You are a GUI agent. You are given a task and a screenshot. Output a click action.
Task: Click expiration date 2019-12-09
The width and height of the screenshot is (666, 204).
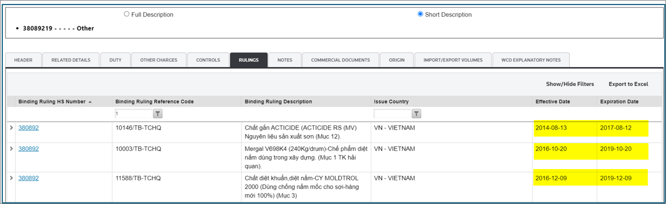point(616,179)
